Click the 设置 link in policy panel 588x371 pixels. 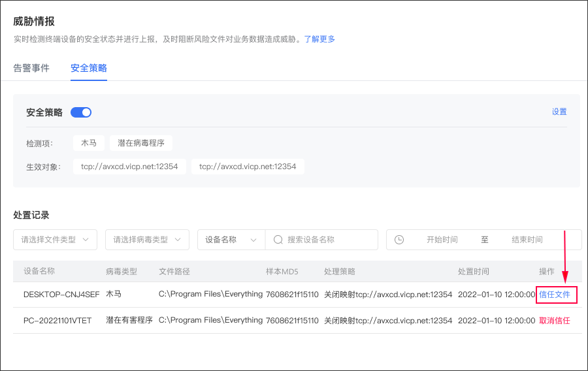(559, 112)
